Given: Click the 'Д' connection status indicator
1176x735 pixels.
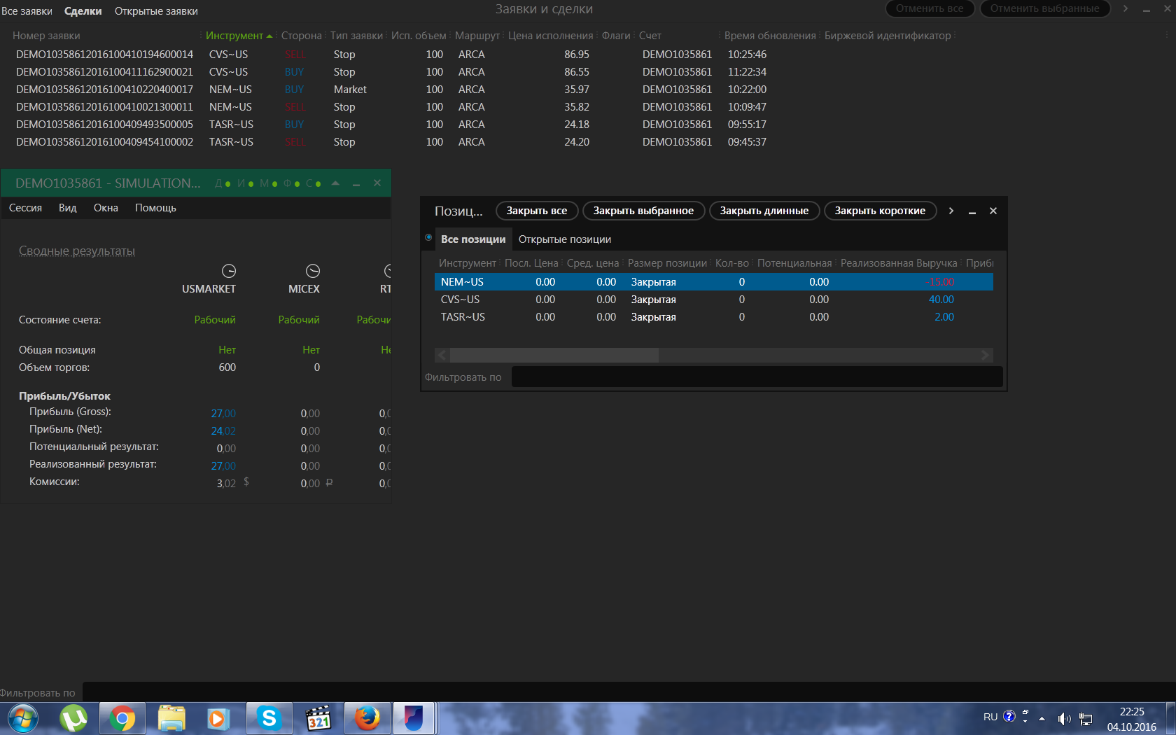Looking at the screenshot, I should point(223,183).
